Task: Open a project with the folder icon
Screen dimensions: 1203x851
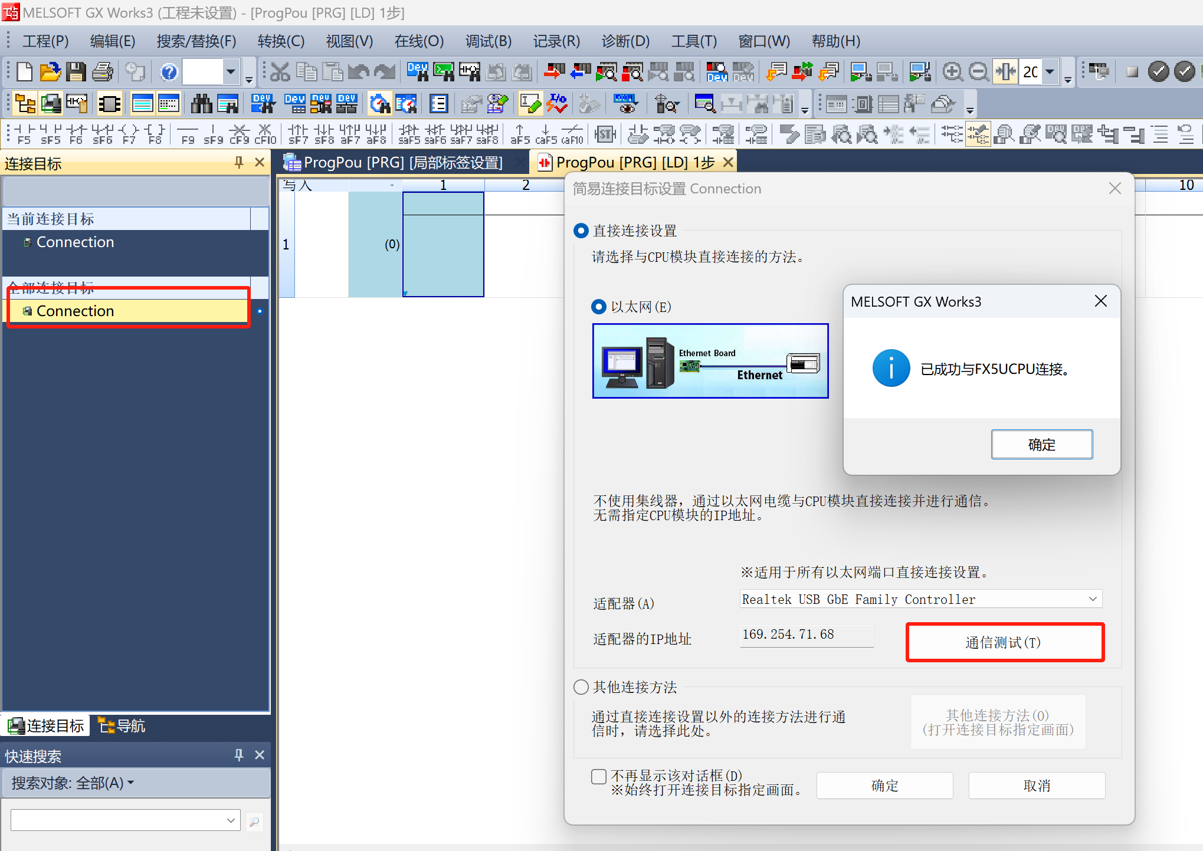Action: [50, 72]
